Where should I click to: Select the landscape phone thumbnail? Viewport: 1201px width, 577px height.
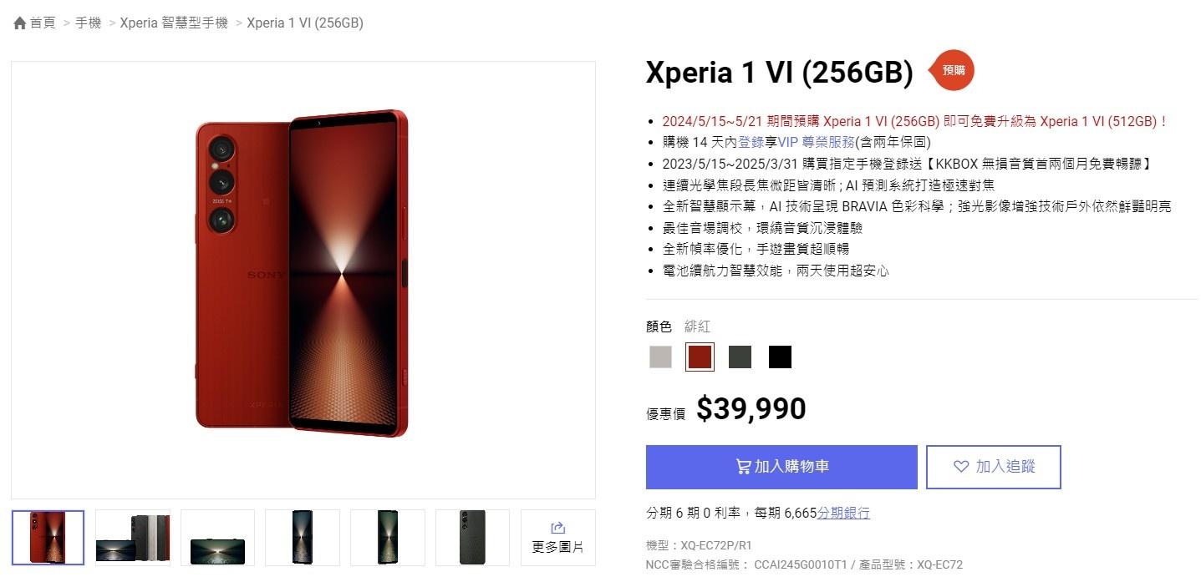[217, 538]
